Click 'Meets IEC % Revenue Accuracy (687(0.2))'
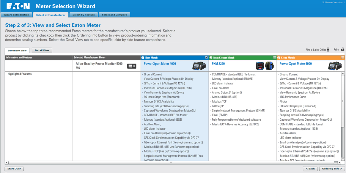 pyautogui.click(x=235, y=124)
